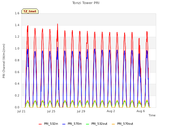The image size is (172, 129).
Task: Toggle the PRI_532in legend entry
Action: [48, 124]
